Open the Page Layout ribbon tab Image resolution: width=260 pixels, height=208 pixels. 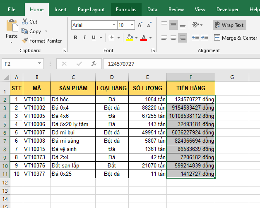[x=91, y=10]
